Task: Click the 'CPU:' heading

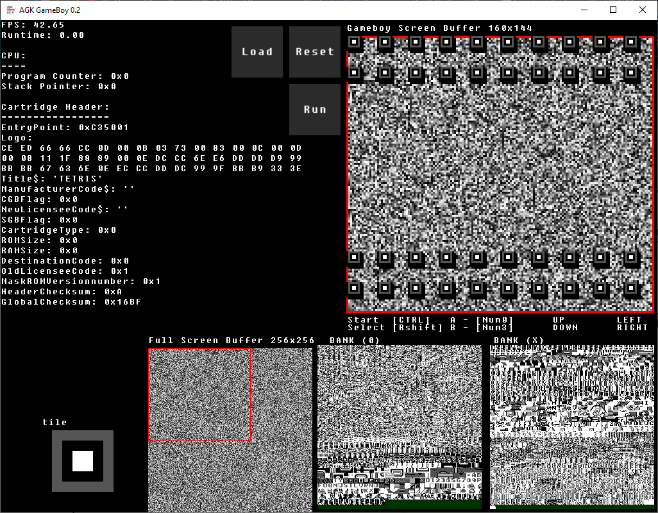Action: (x=13, y=56)
